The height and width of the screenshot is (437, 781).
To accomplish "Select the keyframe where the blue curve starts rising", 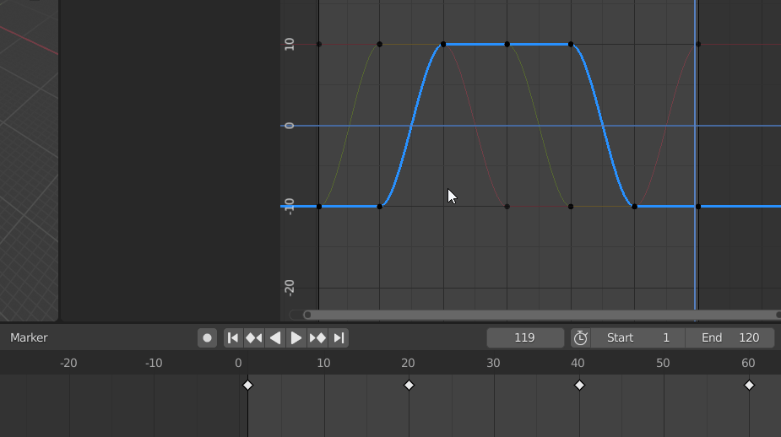I will (x=380, y=207).
